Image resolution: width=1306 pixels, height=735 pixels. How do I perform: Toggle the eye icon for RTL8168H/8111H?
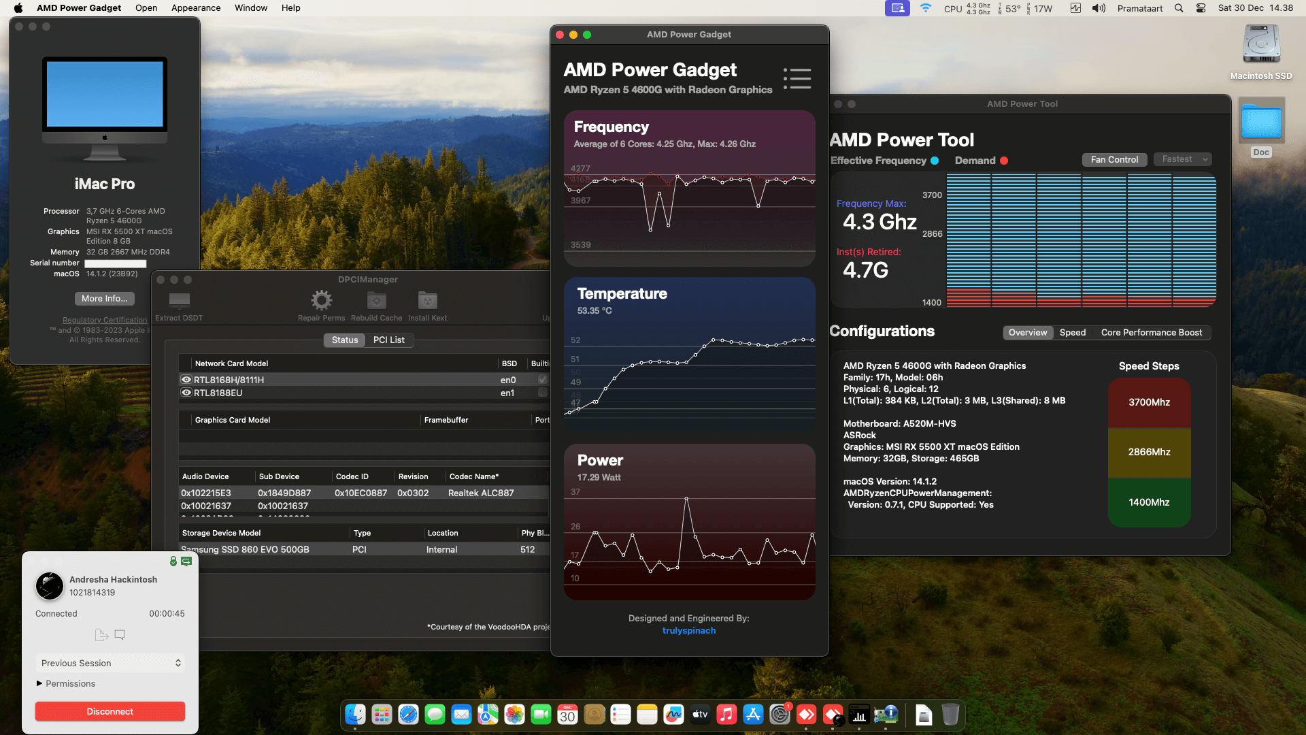[x=186, y=380]
